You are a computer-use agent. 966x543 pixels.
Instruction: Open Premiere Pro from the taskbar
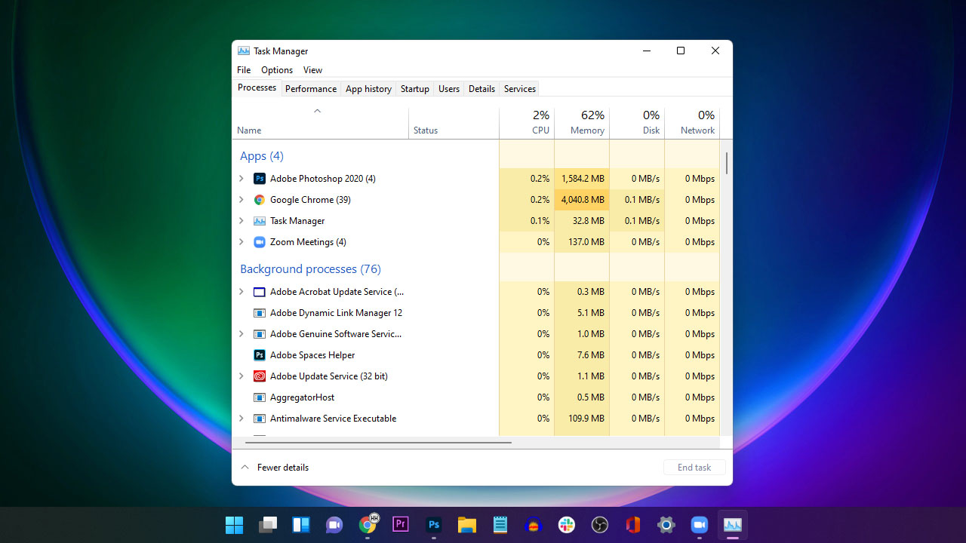(400, 524)
